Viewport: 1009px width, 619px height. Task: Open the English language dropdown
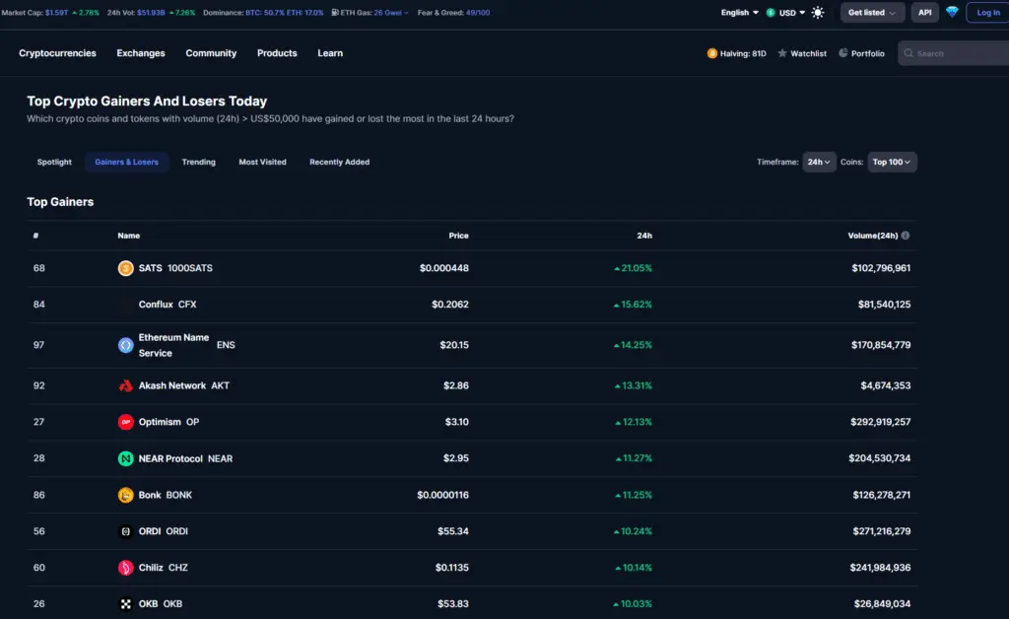click(x=739, y=12)
